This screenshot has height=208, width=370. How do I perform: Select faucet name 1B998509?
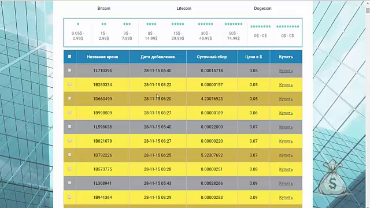(102, 113)
